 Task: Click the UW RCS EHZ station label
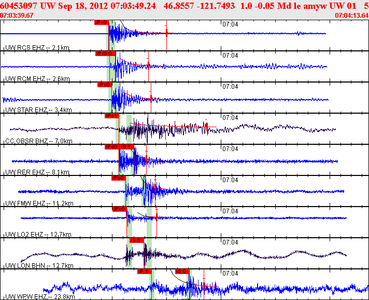36,48
